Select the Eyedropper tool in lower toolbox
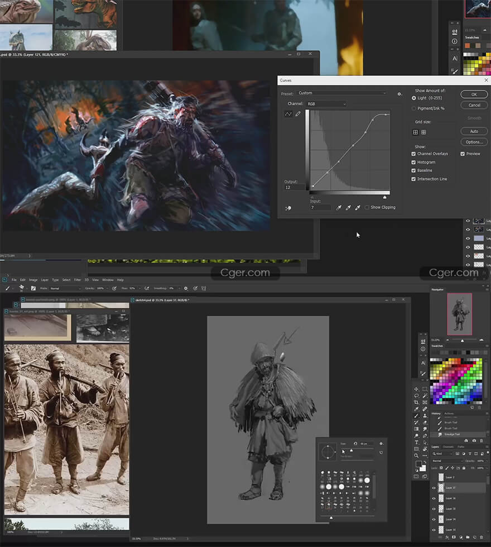This screenshot has height=547, width=491. tap(416, 409)
